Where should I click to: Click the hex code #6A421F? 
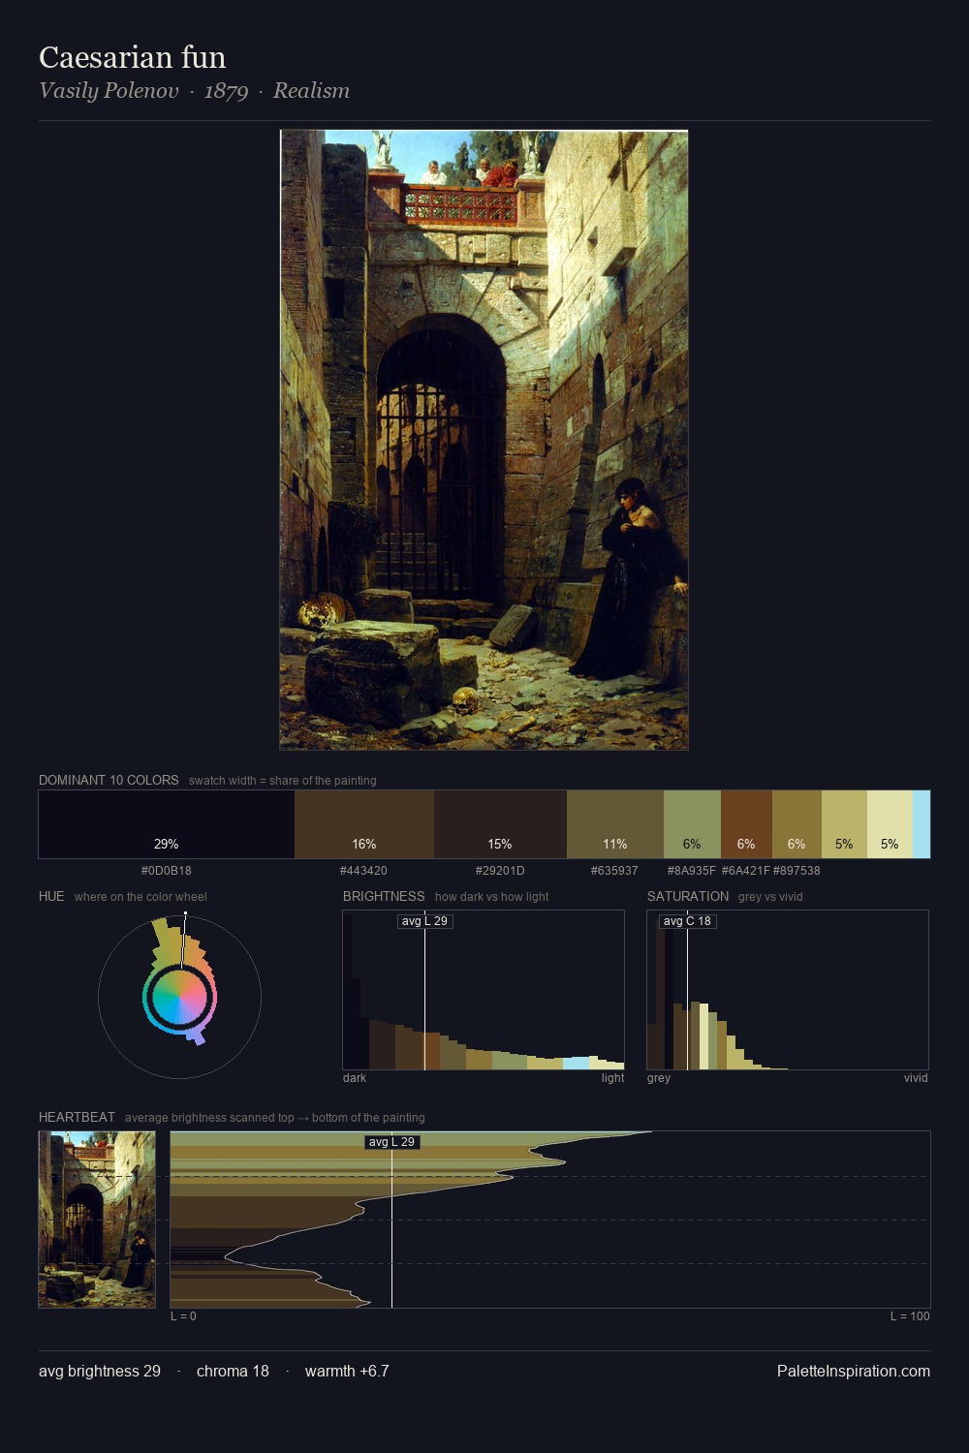[x=746, y=871]
